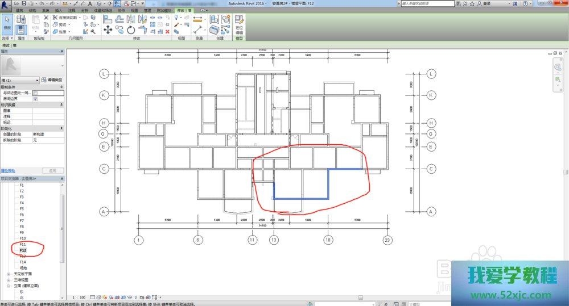This screenshot has width=569, height=306.
Task: Select the Move tool in the ribbon
Action: tap(108, 30)
